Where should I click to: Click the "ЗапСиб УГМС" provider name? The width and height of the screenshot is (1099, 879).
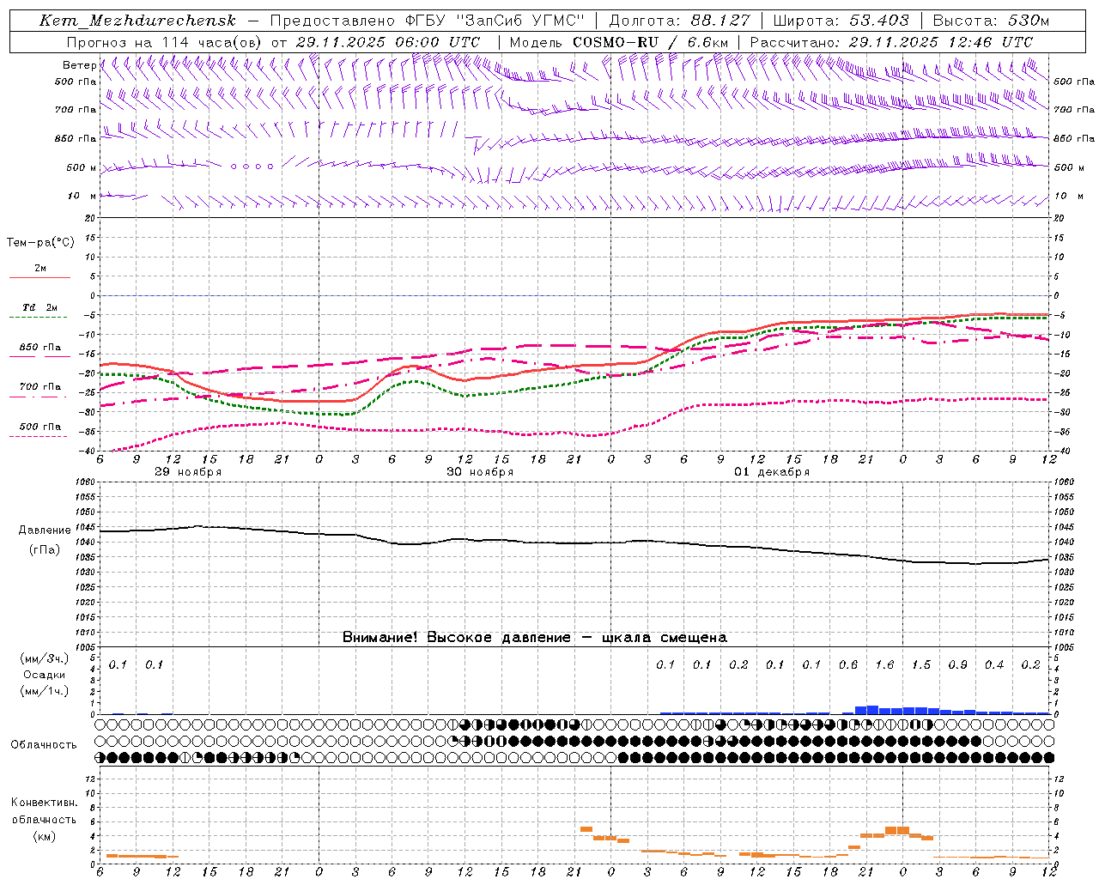[520, 21]
